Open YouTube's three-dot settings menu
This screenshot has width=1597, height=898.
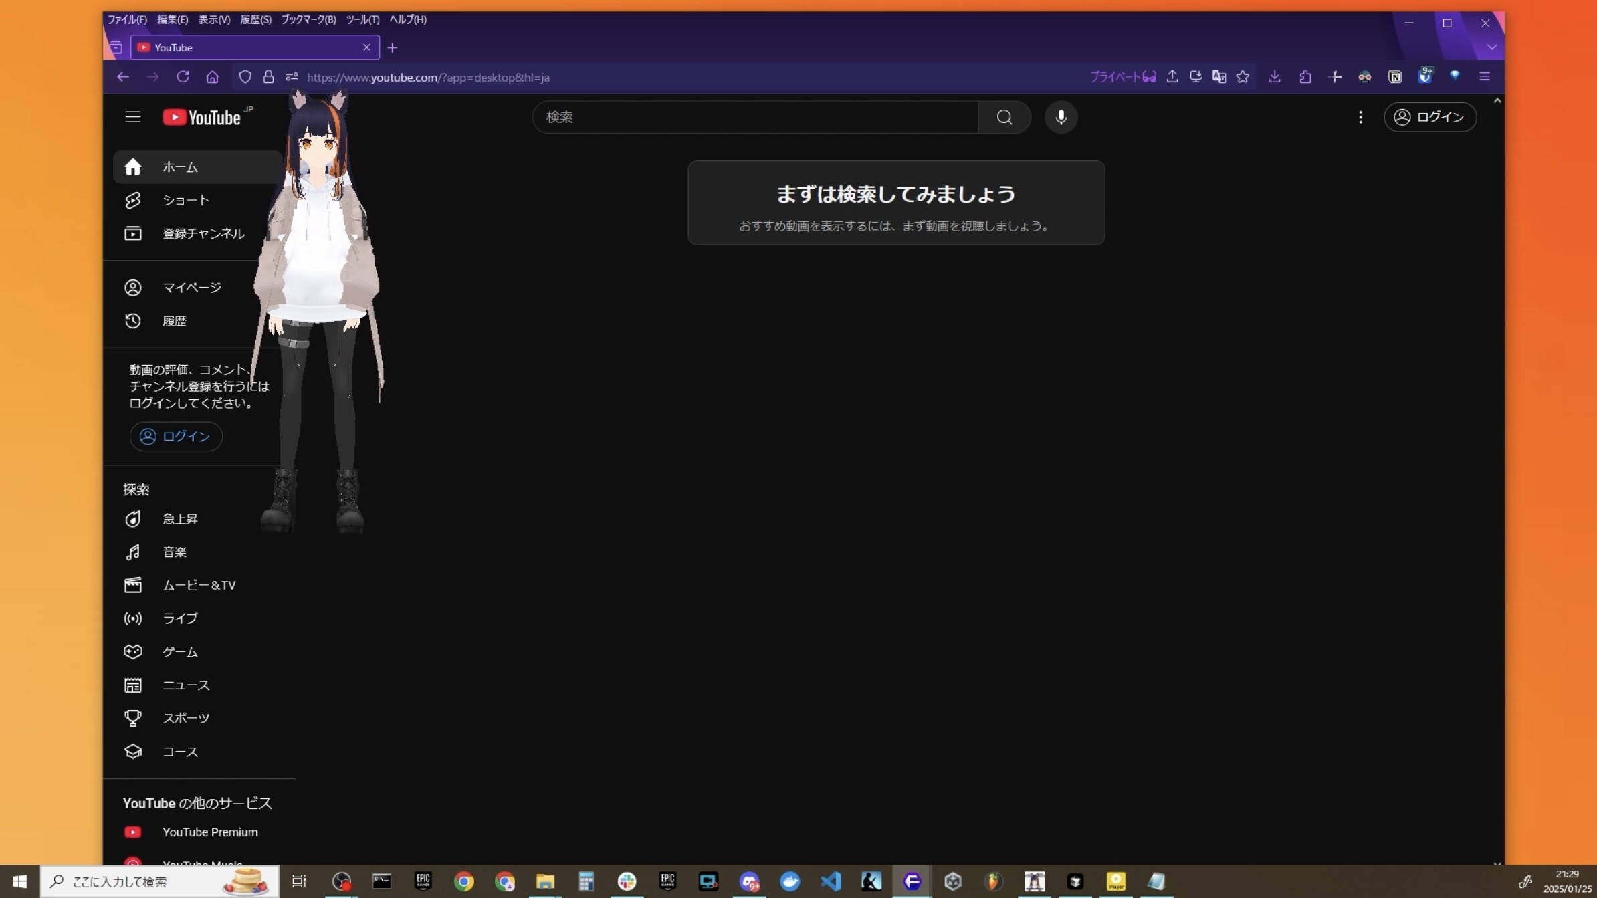pyautogui.click(x=1361, y=117)
